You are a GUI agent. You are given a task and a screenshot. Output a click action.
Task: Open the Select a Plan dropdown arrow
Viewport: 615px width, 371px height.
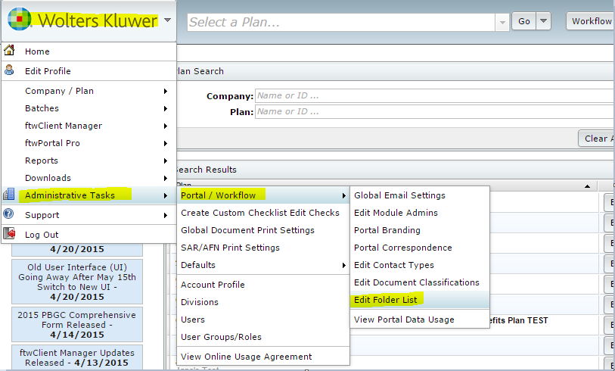click(502, 23)
